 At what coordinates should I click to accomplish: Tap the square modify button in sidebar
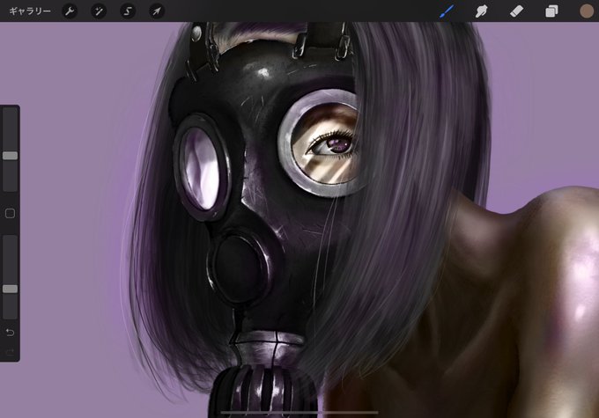coord(11,213)
